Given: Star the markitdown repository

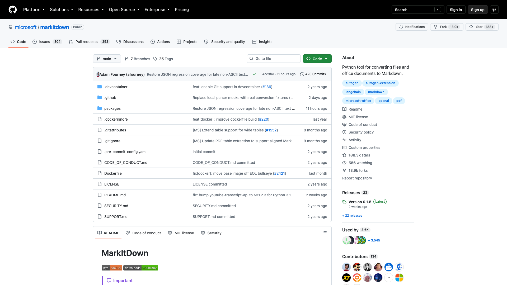Looking at the screenshot, I should tap(482, 27).
